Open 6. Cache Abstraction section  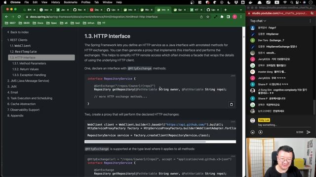(21, 104)
